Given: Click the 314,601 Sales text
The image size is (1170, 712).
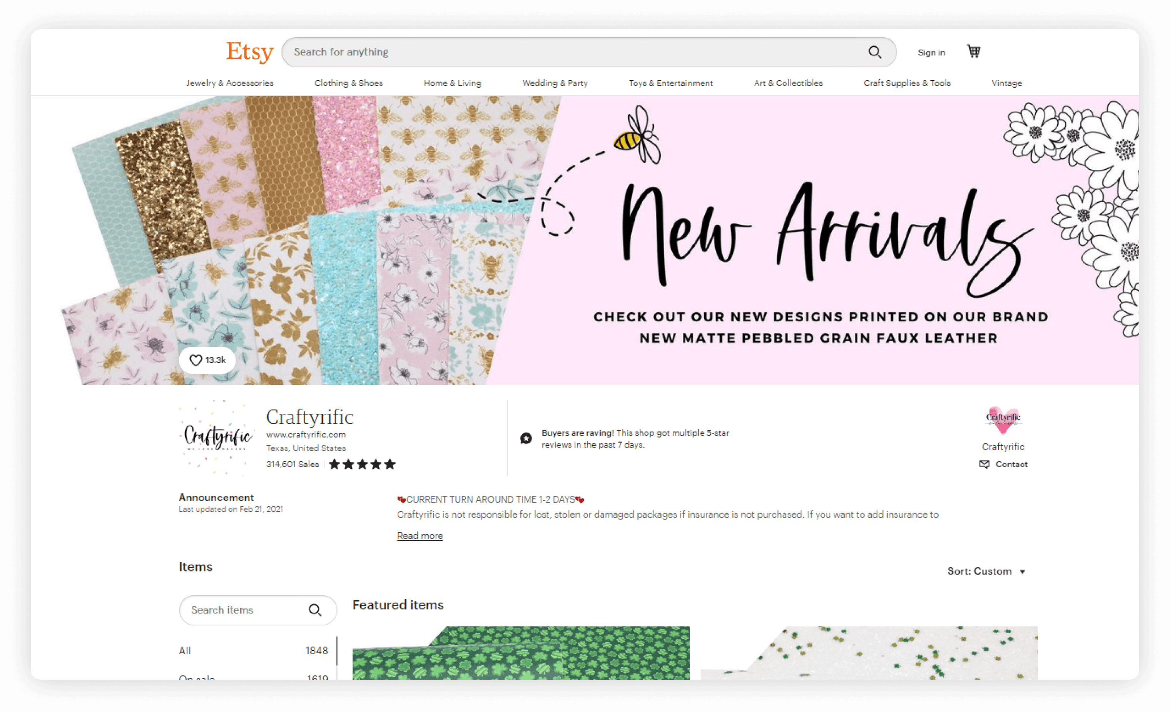Looking at the screenshot, I should coord(292,464).
